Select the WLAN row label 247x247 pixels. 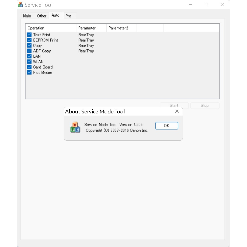[38, 62]
